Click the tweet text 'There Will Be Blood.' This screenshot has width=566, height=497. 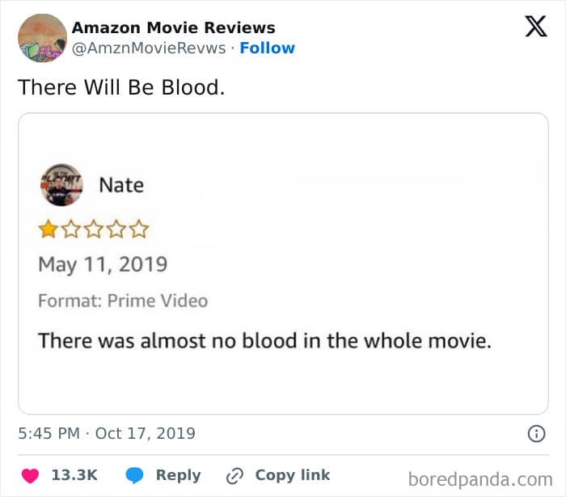click(121, 87)
